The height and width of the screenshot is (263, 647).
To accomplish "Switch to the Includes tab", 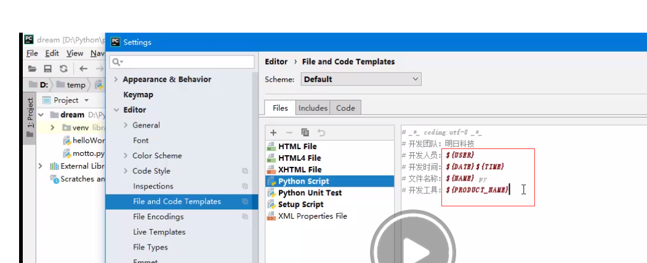I will (313, 108).
